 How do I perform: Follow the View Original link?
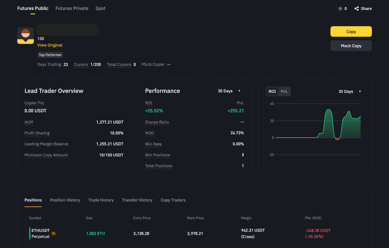click(x=50, y=45)
